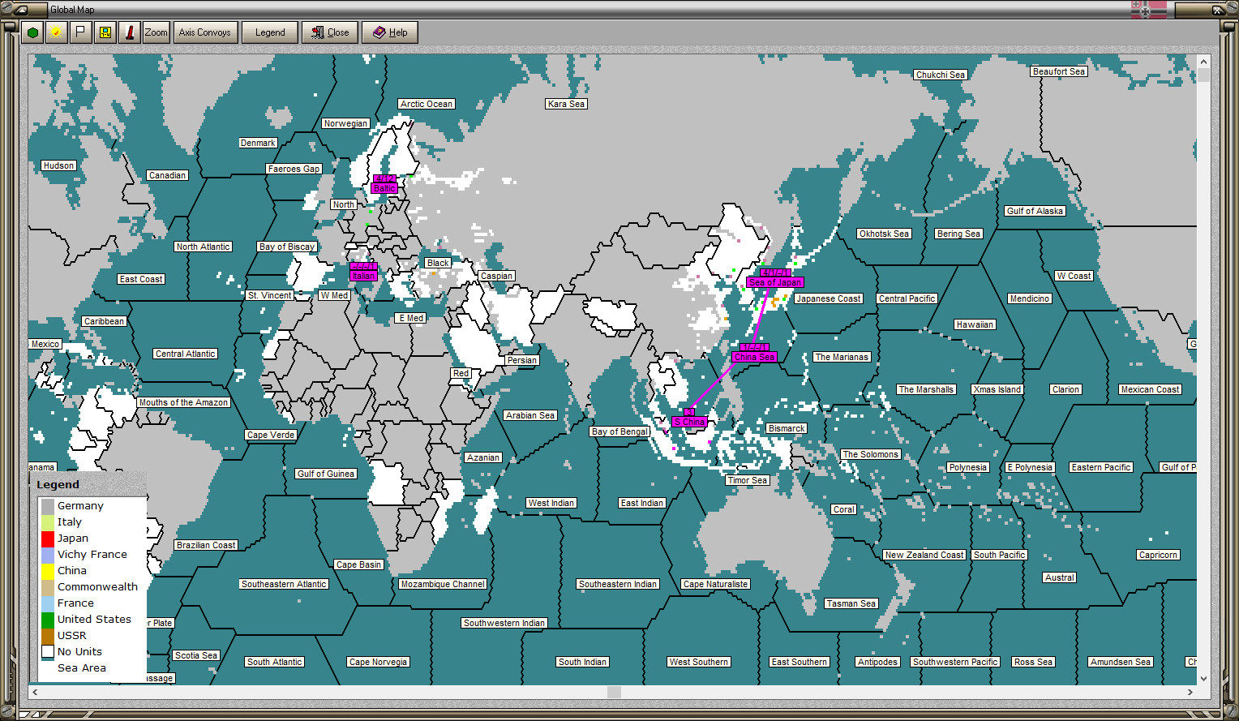Click the red tower toolbar icon
The image size is (1239, 721).
tap(129, 32)
